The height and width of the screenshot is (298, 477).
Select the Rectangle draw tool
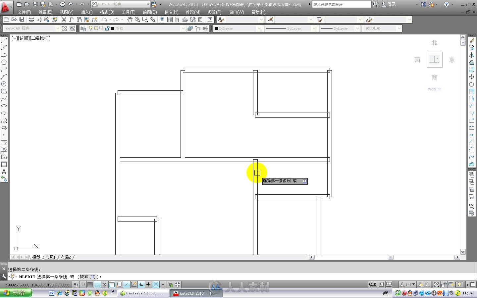(x=4, y=70)
